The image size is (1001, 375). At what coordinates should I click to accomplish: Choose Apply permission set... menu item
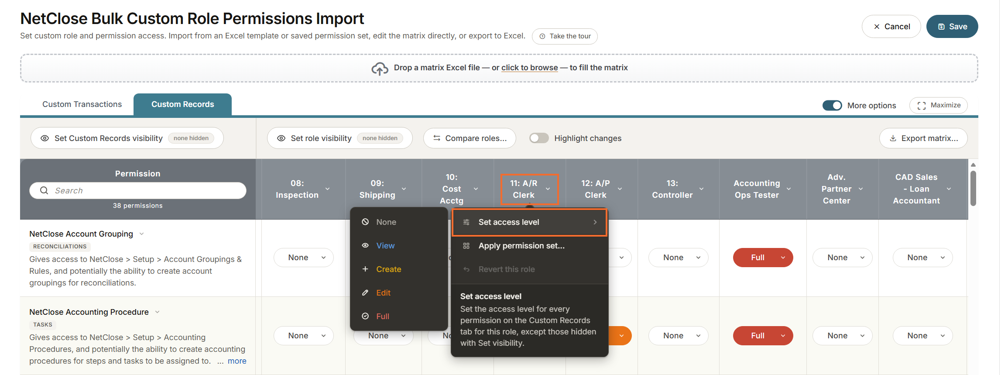point(530,246)
